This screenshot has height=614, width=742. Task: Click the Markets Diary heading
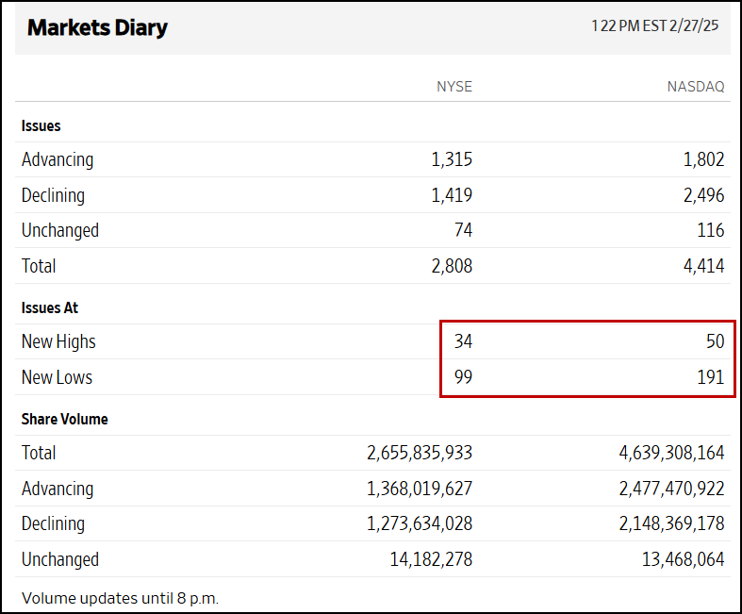click(x=97, y=28)
